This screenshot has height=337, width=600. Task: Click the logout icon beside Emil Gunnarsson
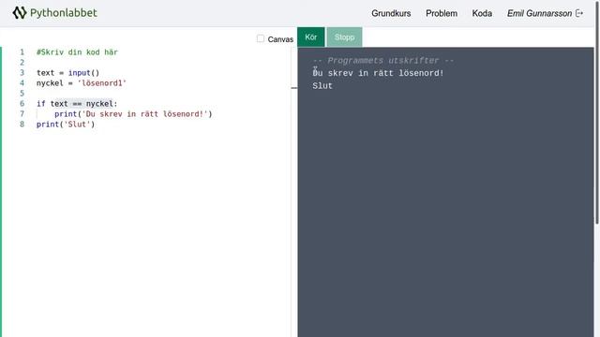(579, 13)
